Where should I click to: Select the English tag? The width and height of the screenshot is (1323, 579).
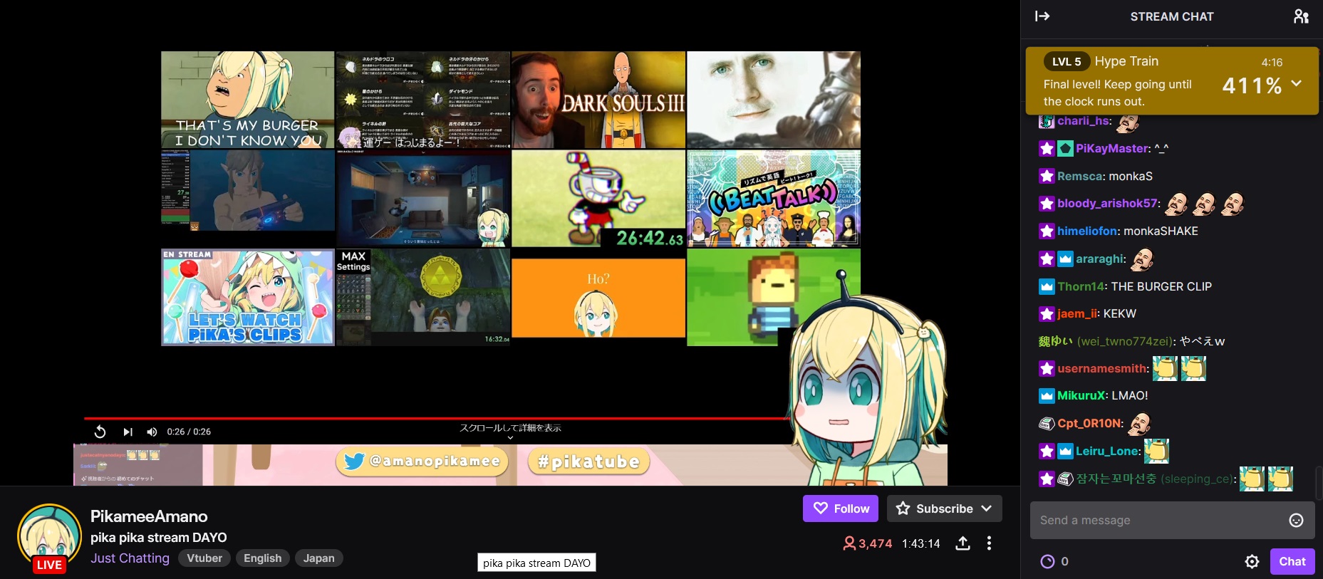263,558
